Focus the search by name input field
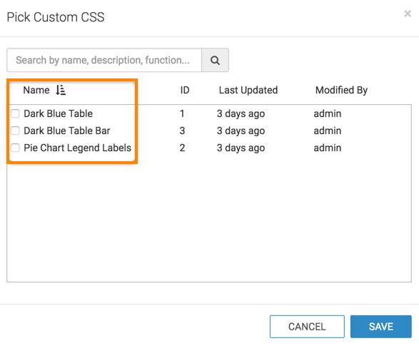Image resolution: width=419 pixels, height=346 pixels. 104,60
